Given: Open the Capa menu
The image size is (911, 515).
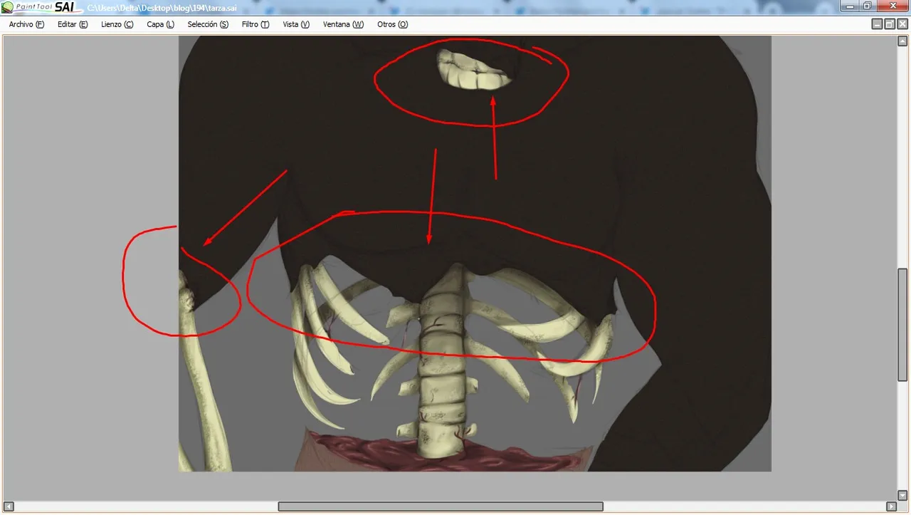Looking at the screenshot, I should [160, 24].
